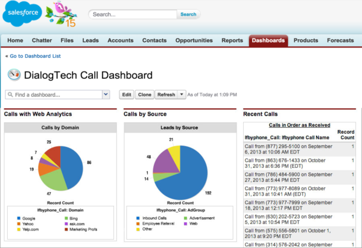Click the Calls by Domain pie chart
Viewport: 362px width, 248px height.
[60, 168]
